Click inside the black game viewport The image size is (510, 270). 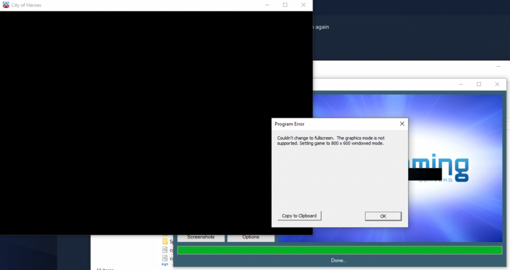(153, 122)
